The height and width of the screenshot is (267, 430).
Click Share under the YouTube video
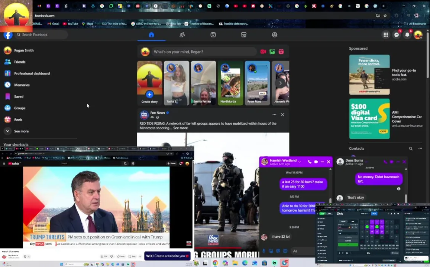click(x=121, y=256)
